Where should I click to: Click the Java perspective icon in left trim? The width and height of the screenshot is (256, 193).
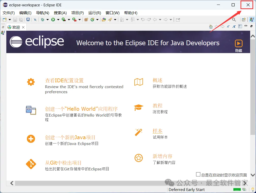tap(3, 33)
